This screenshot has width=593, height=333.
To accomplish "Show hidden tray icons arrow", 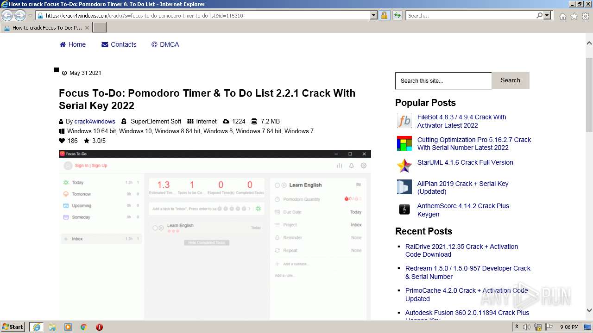I will [x=517, y=327].
